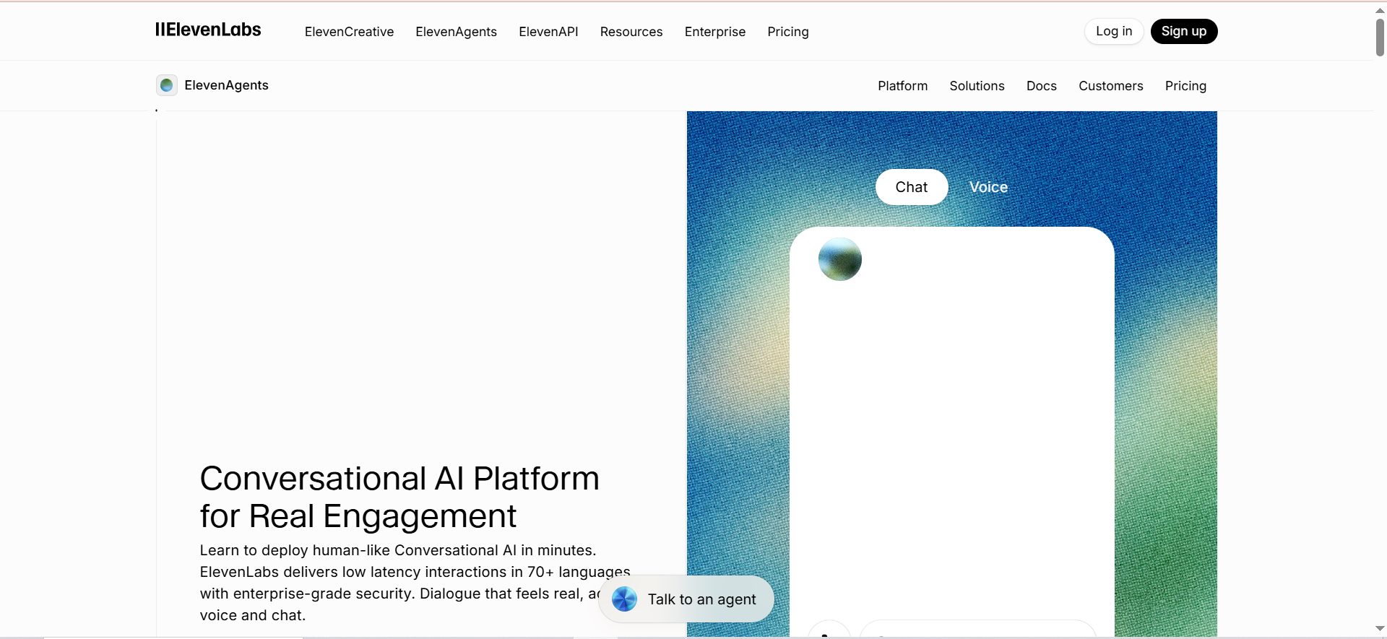The image size is (1387, 639).
Task: Go to Docs in sub-navigation
Action: (x=1041, y=86)
